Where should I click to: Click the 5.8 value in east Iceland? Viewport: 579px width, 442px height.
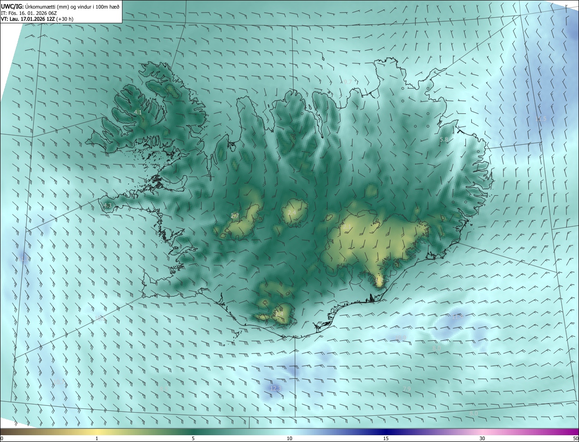click(443, 140)
